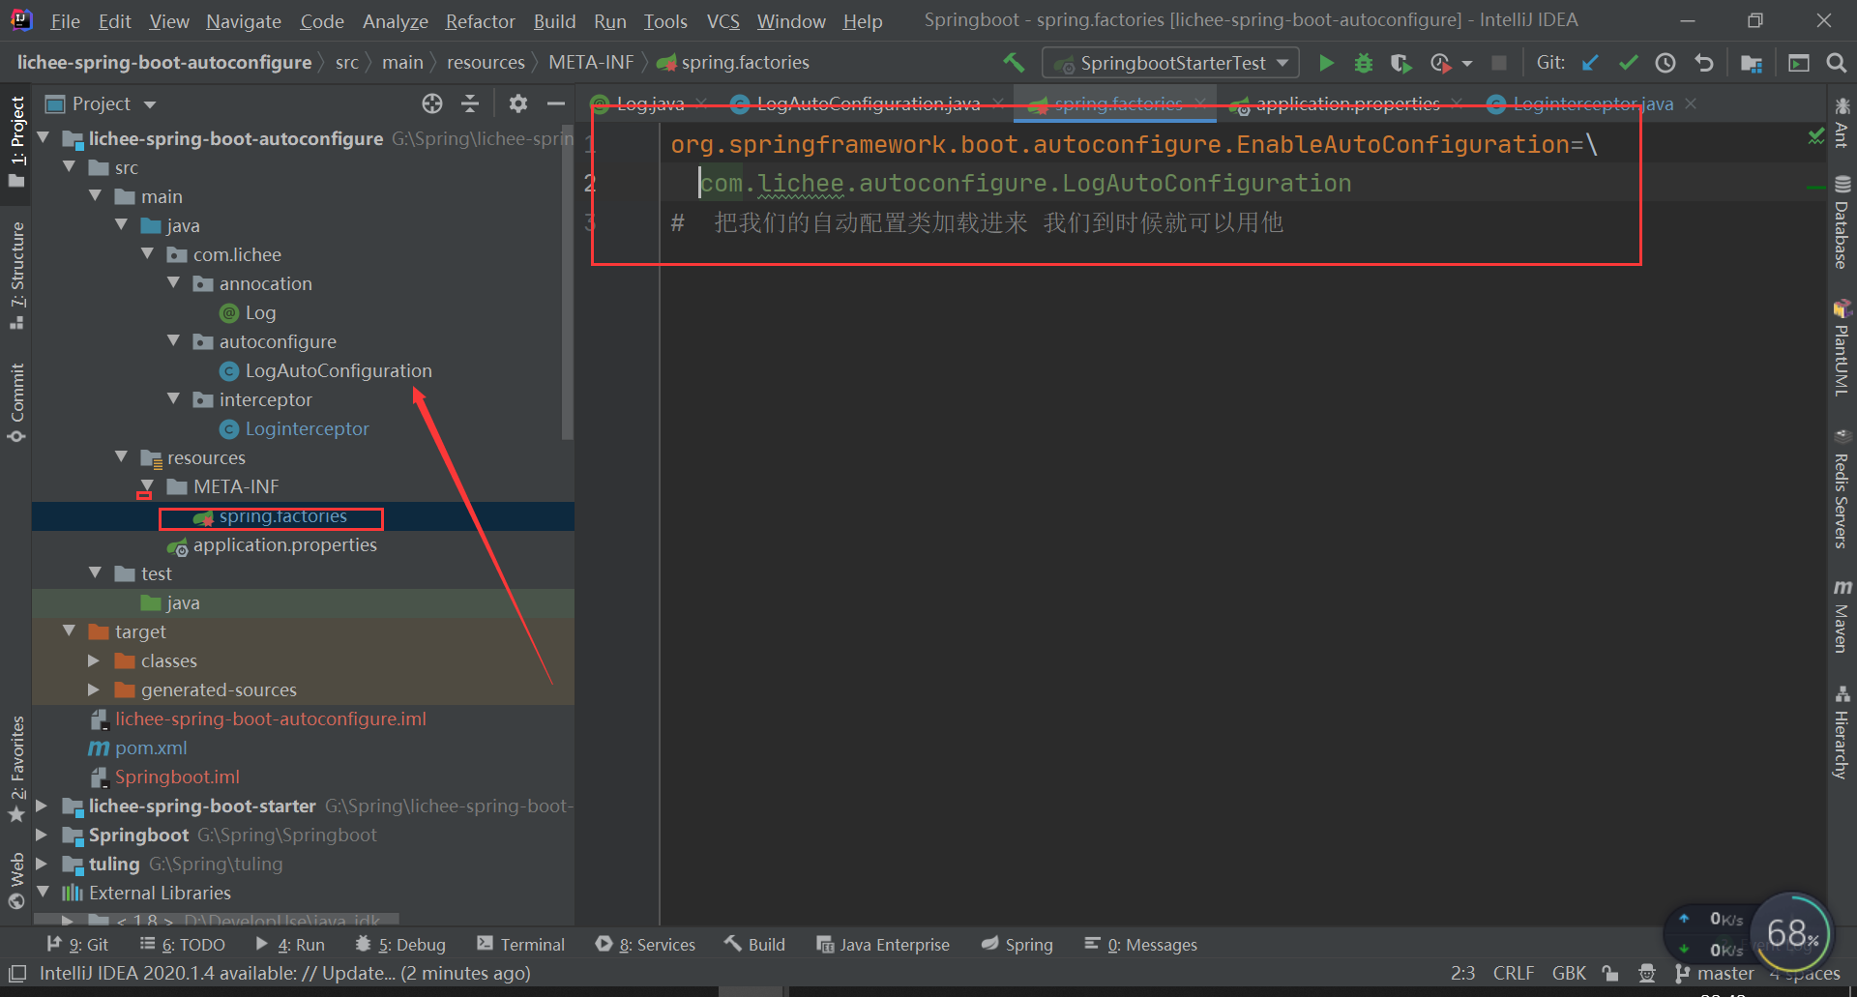Revert changes with rollback arrow icon
Viewport: 1857px width, 997px height.
tap(1704, 63)
